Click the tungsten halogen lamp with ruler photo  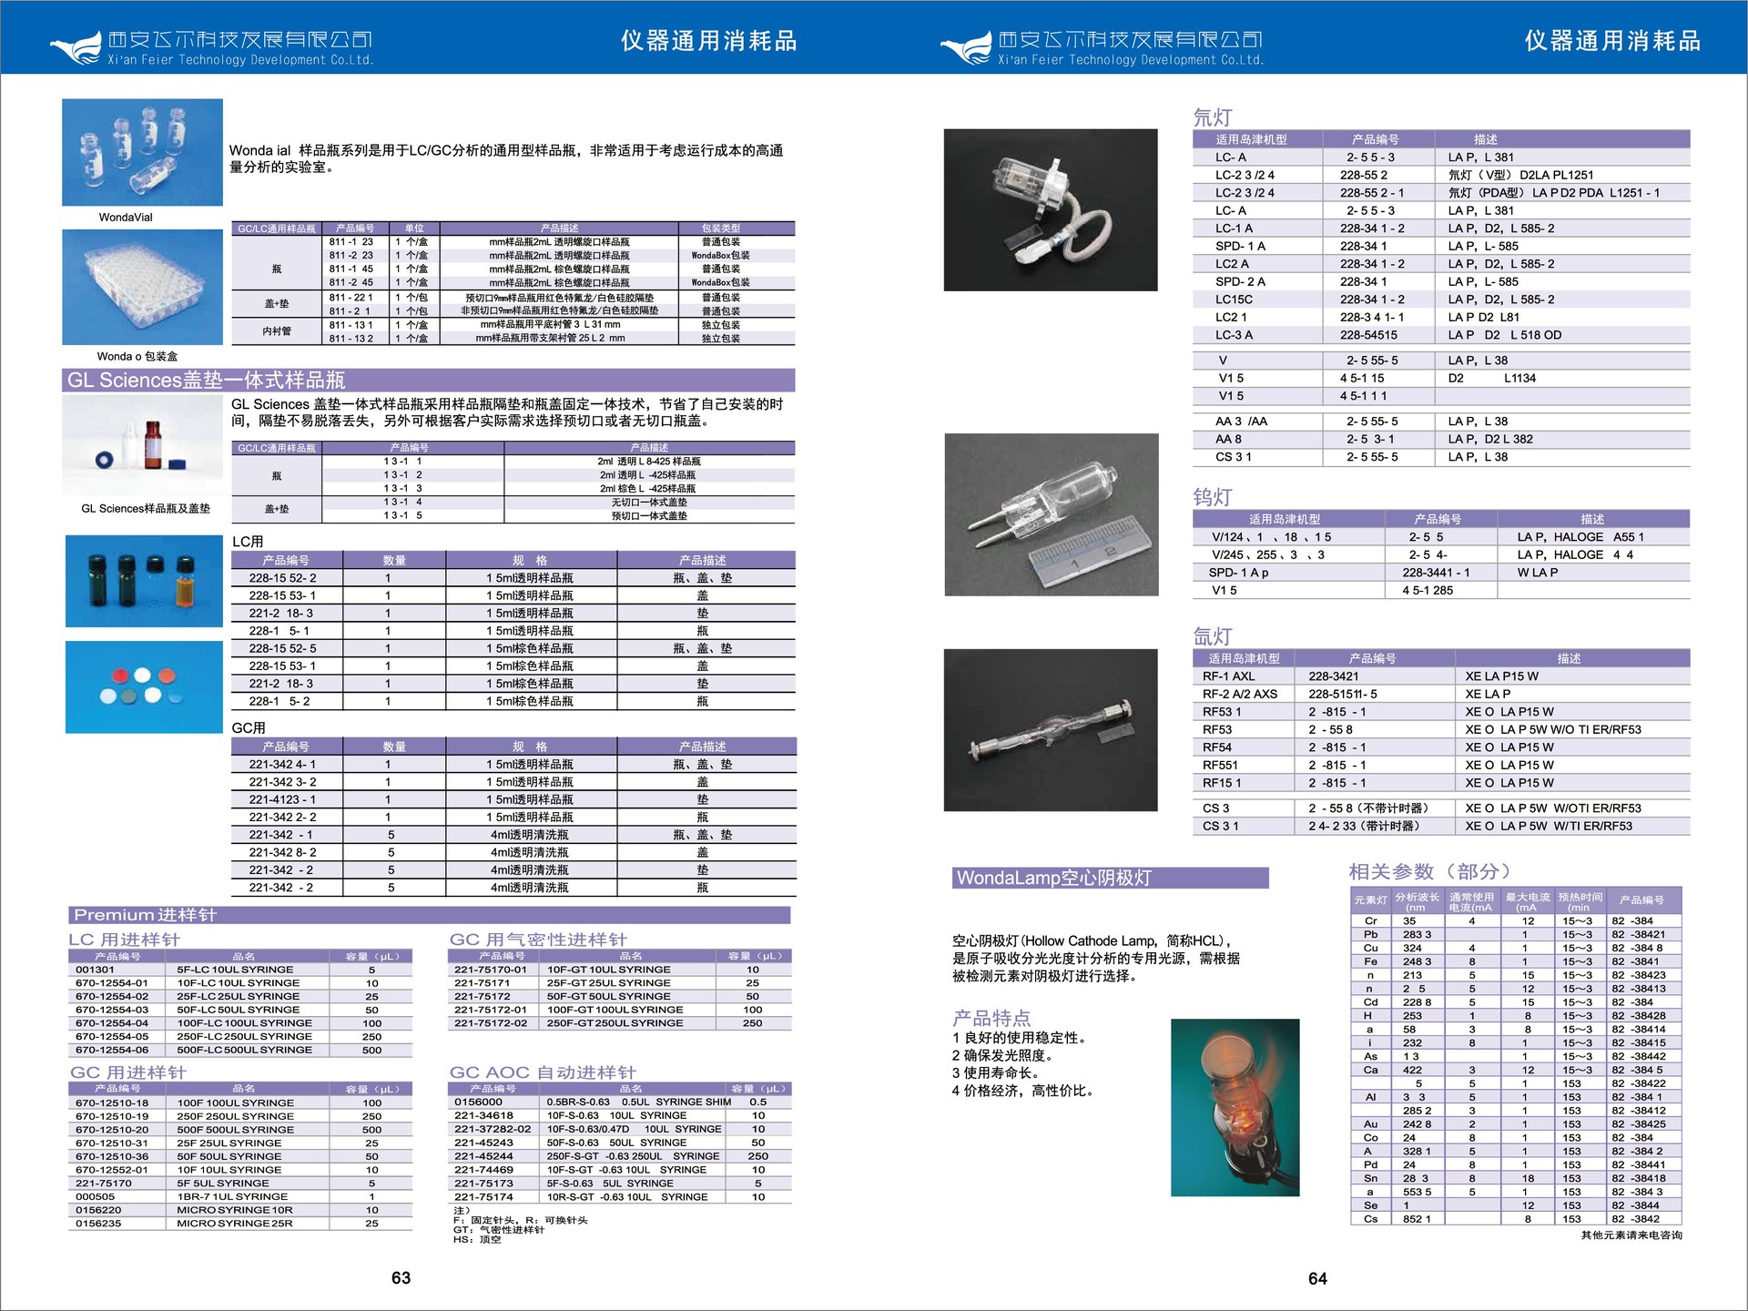coord(1052,514)
